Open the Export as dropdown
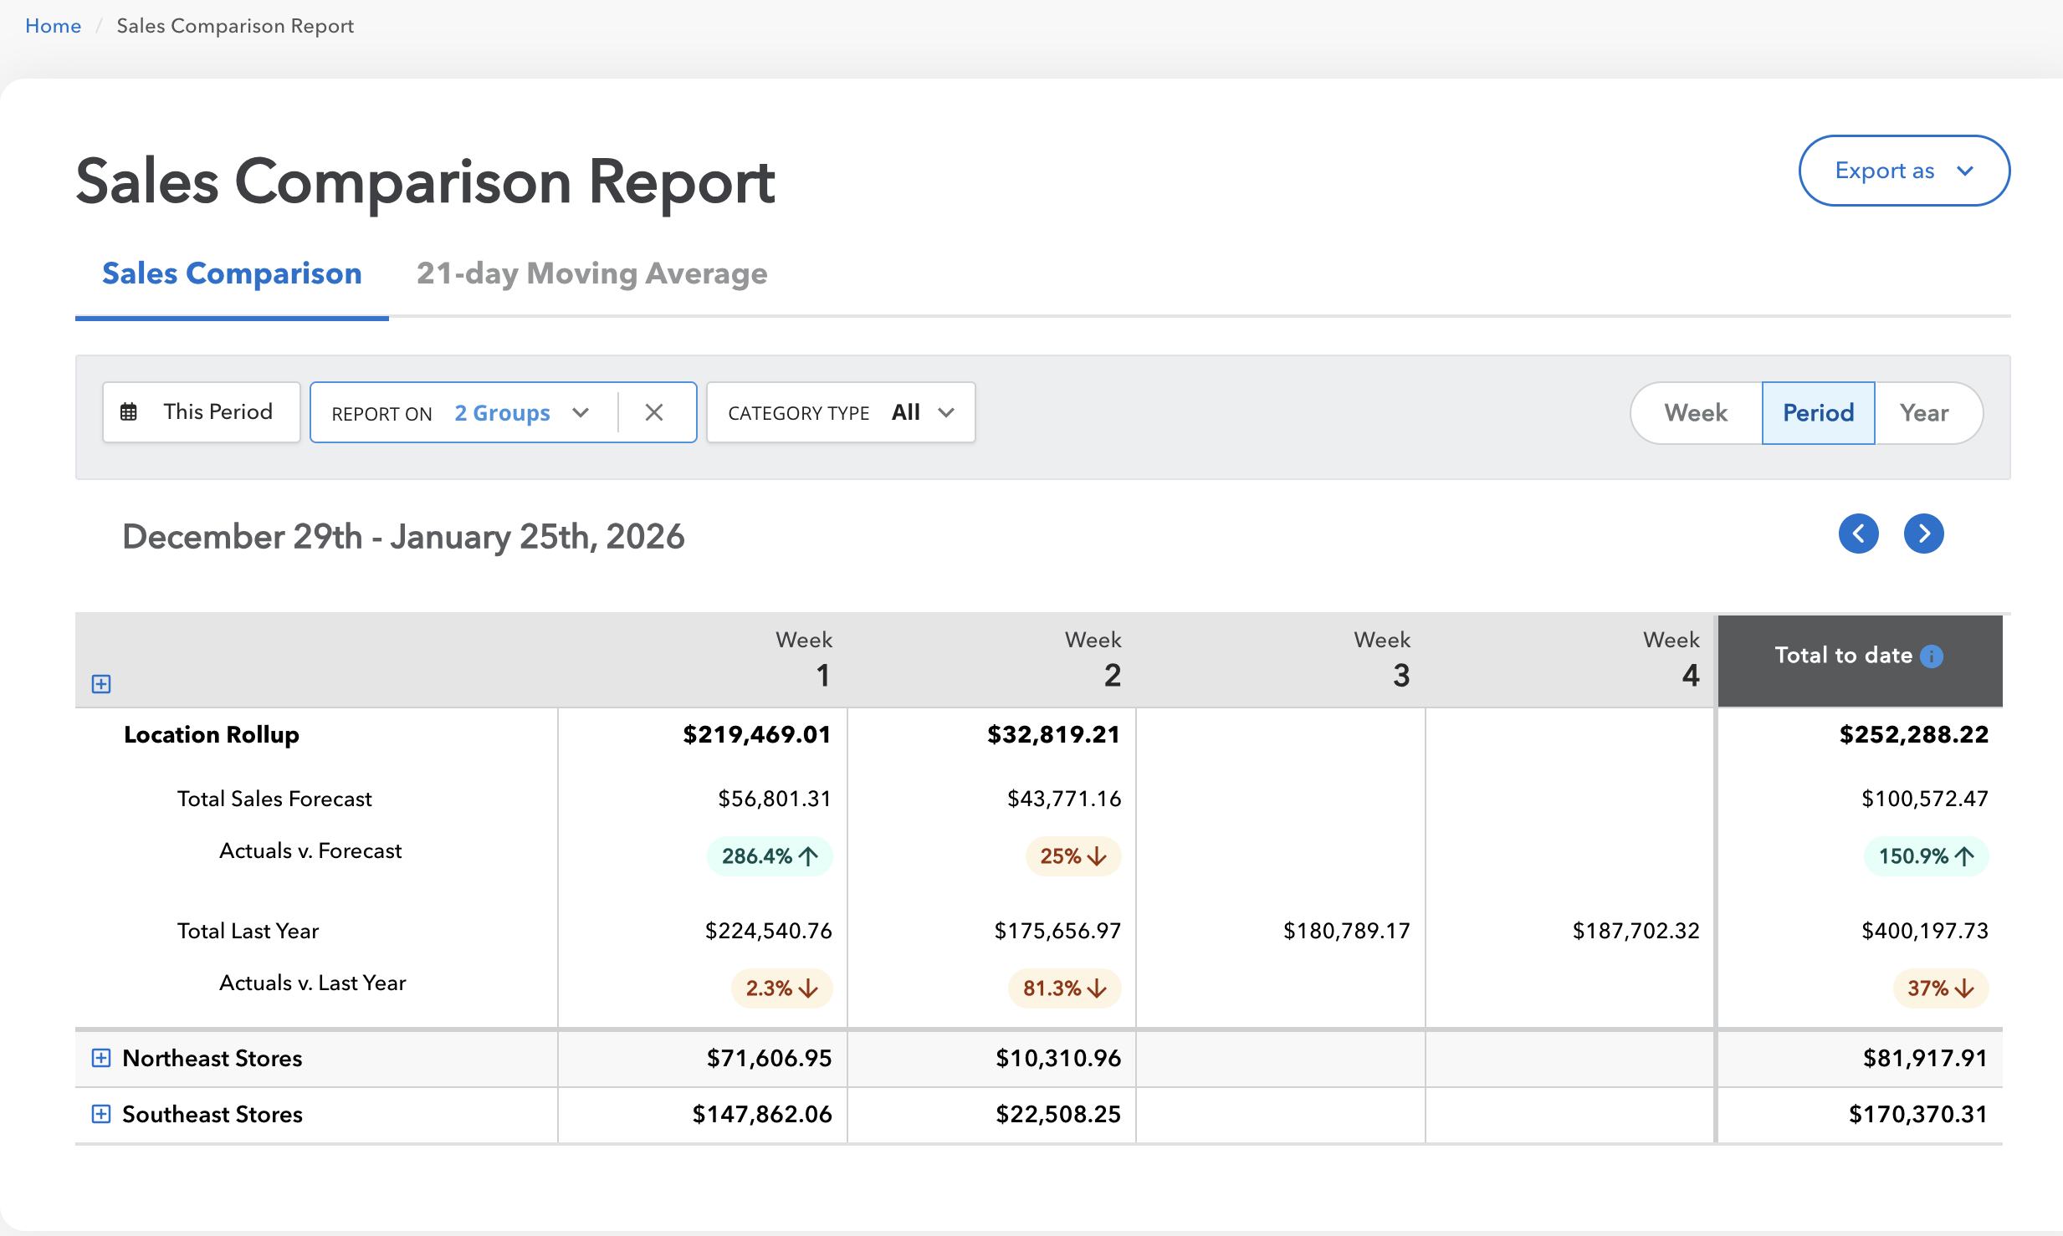Screen dimensions: 2063x1236 pos(1903,171)
